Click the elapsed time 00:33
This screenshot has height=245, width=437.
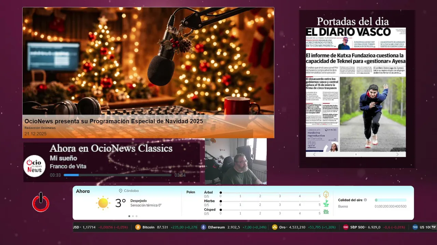(55, 175)
